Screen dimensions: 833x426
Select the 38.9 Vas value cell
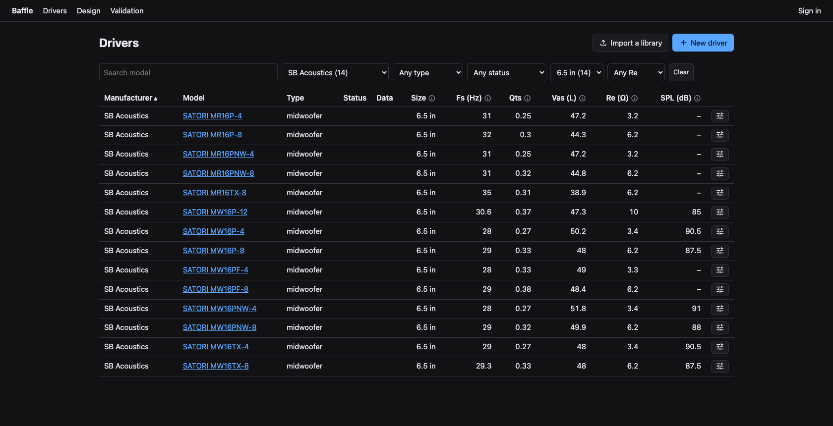(578, 193)
